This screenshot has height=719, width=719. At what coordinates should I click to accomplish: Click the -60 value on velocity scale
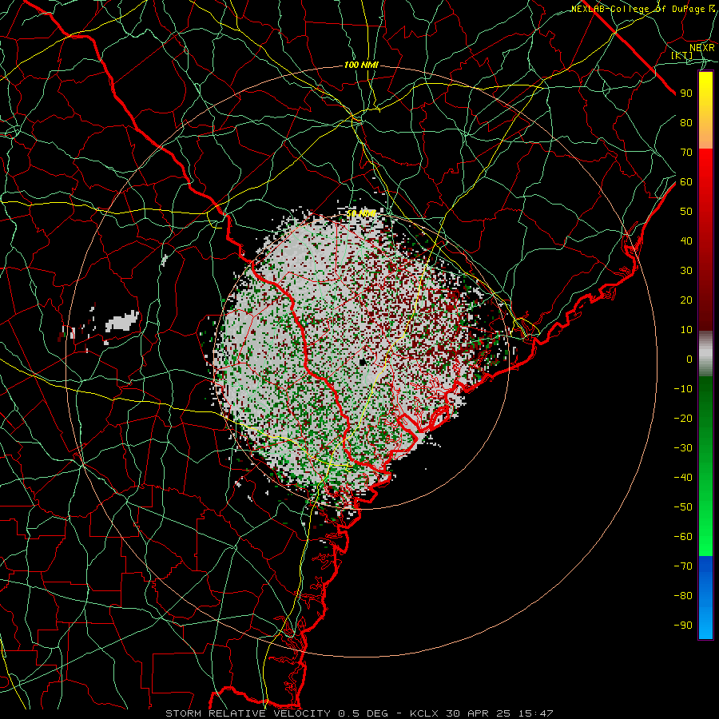[x=683, y=537]
